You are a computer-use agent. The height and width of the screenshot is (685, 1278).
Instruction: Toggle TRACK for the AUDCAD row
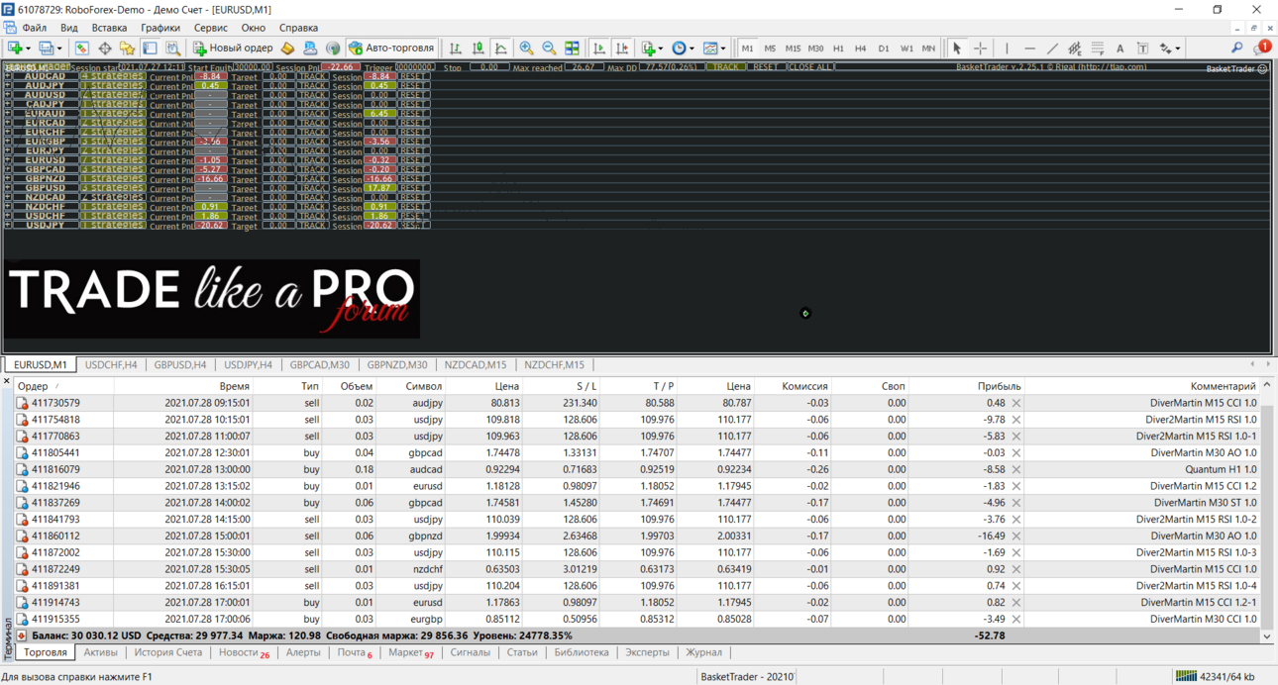313,76
